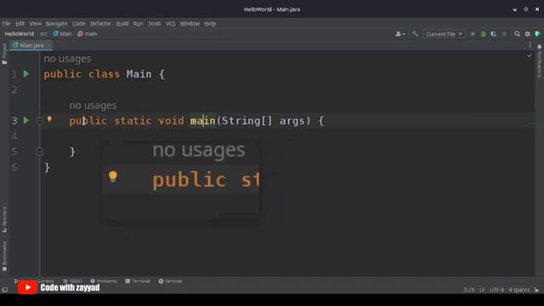Show the inspections checkmark widget
This screenshot has height=306, width=544.
(x=529, y=55)
